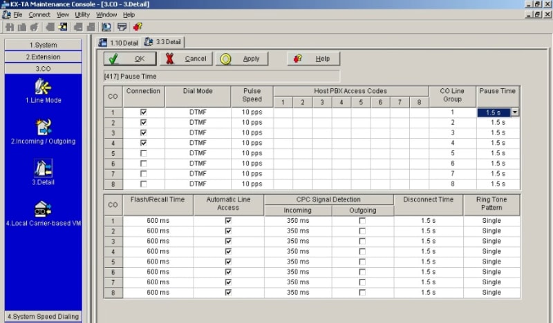Screen dimensions: 553x323
Task: Click the green check mark on the OK button
Action: 113,59
